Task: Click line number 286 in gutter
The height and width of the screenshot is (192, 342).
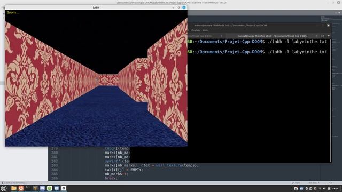Action: 55,178
